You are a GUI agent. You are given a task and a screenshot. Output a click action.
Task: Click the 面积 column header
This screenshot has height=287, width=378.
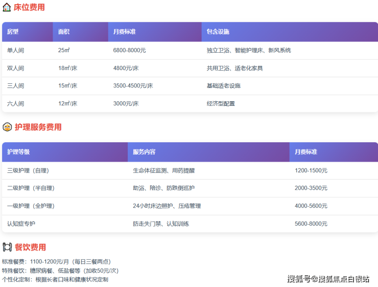point(64,32)
